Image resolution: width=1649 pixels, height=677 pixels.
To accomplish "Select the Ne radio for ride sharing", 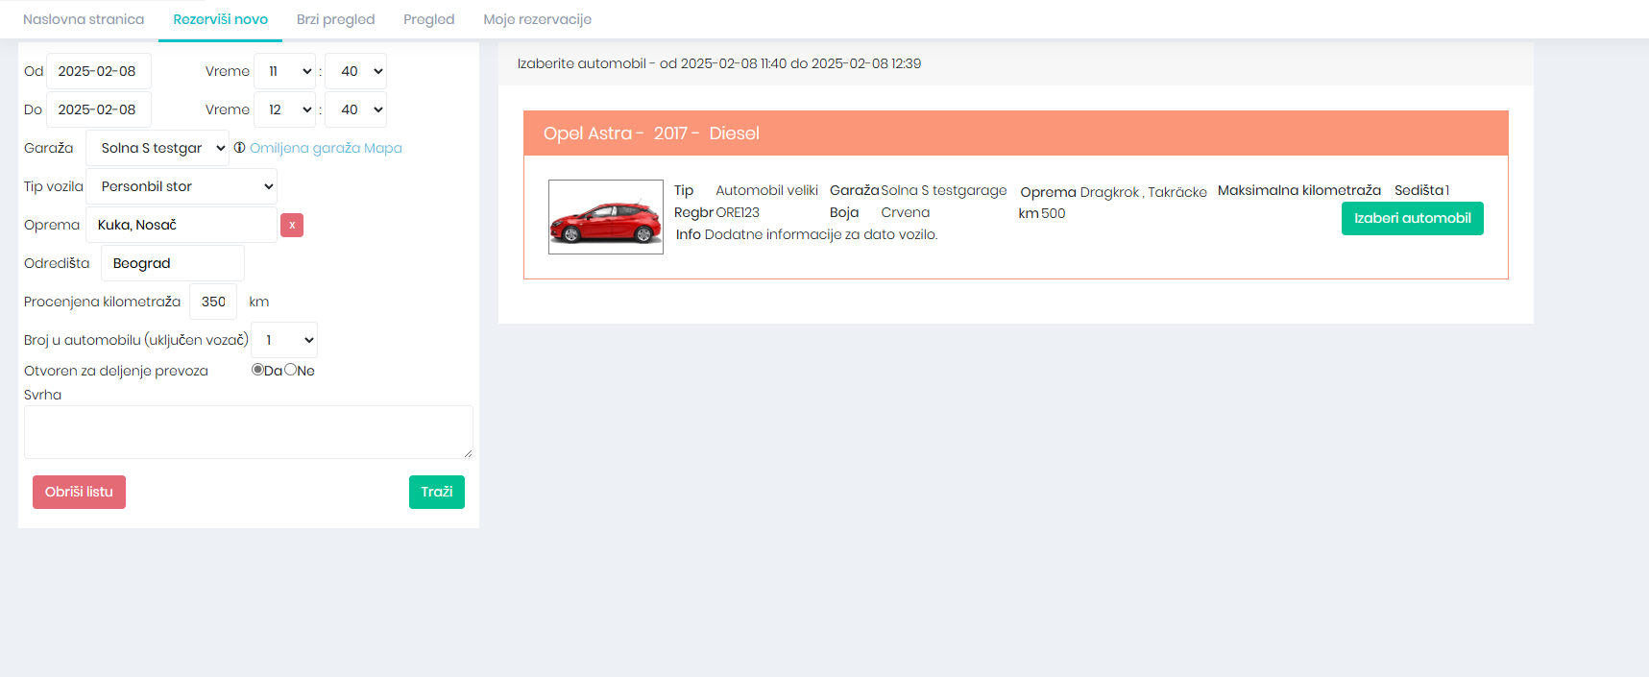I will tap(291, 370).
